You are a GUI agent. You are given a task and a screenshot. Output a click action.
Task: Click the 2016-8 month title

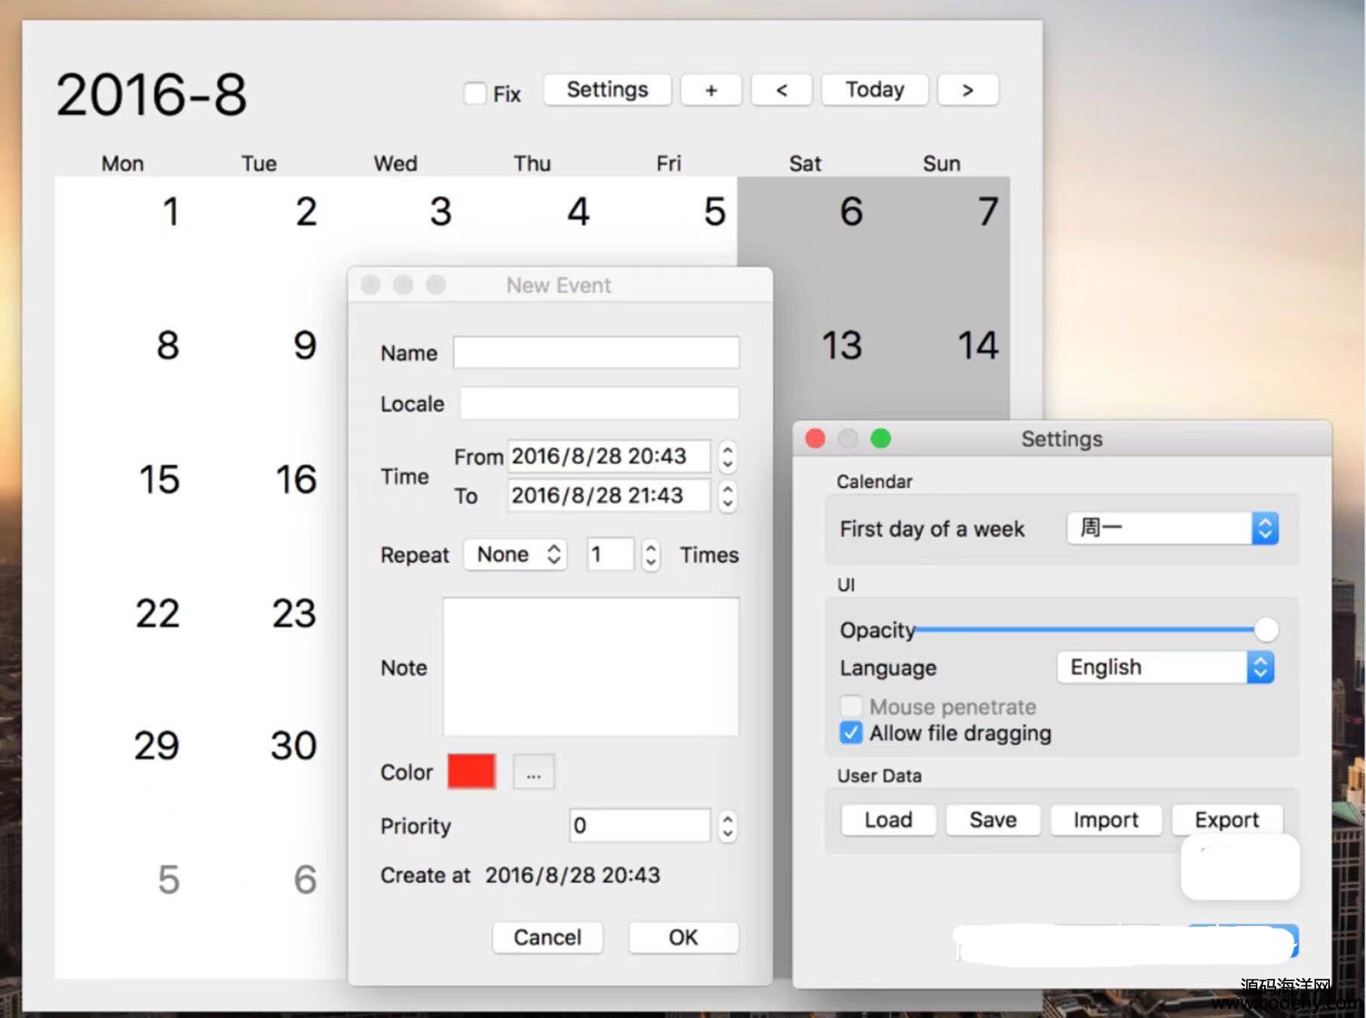pyautogui.click(x=152, y=95)
